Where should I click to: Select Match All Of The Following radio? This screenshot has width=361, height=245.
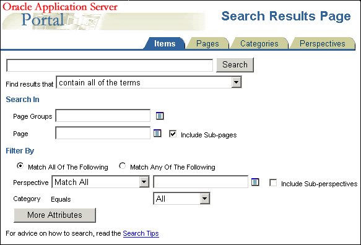pyautogui.click(x=20, y=166)
